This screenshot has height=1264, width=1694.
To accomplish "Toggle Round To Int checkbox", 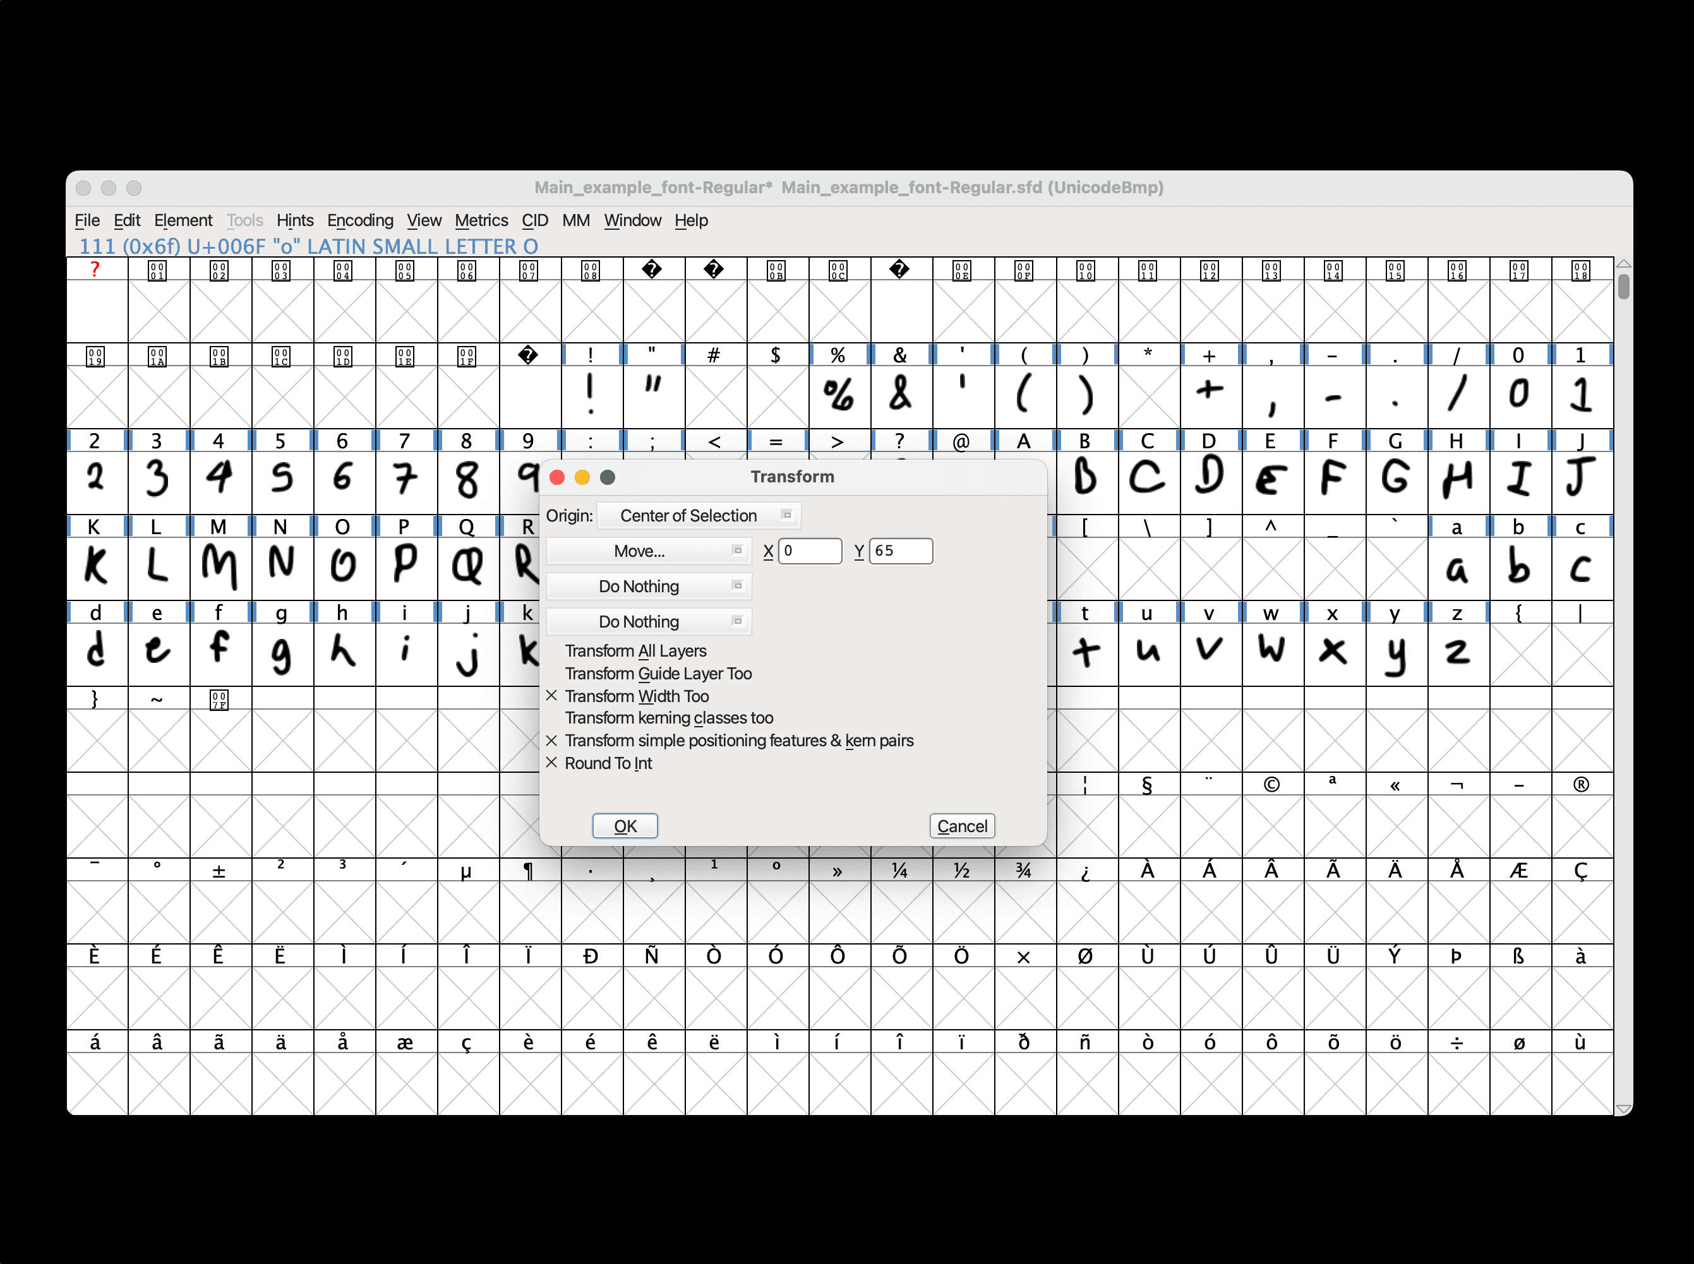I will [x=599, y=763].
